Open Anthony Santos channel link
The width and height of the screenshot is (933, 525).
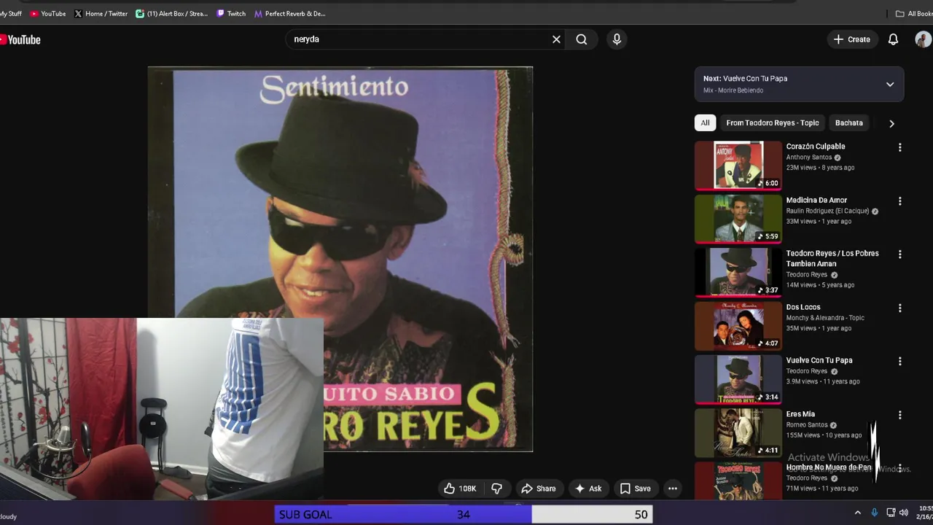point(809,157)
